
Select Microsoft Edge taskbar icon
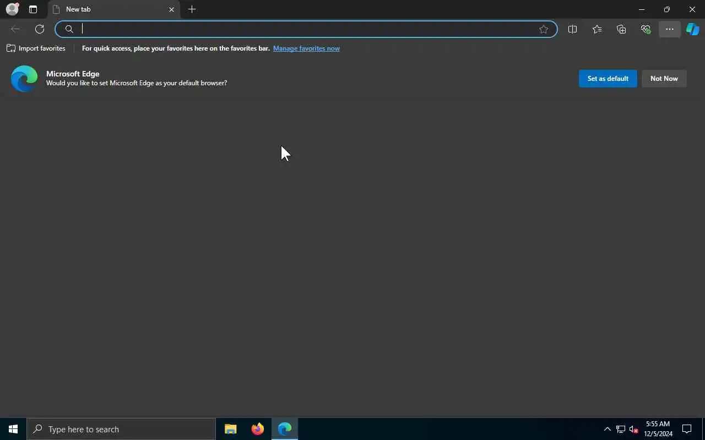(x=285, y=429)
